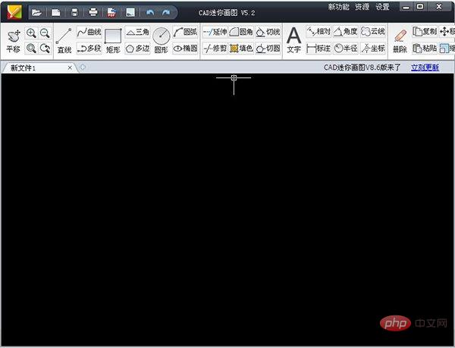This screenshot has height=348, width=455.
Task: Save the drawing with the floppy icon
Action: click(x=74, y=12)
